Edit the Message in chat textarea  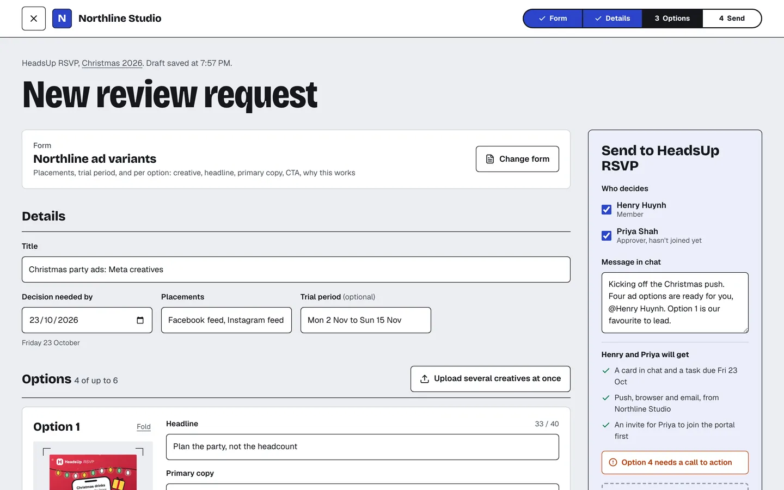click(675, 303)
